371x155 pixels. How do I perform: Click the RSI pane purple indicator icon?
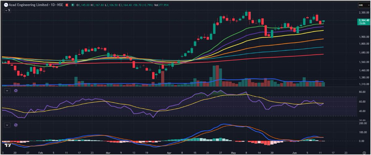tap(16, 91)
